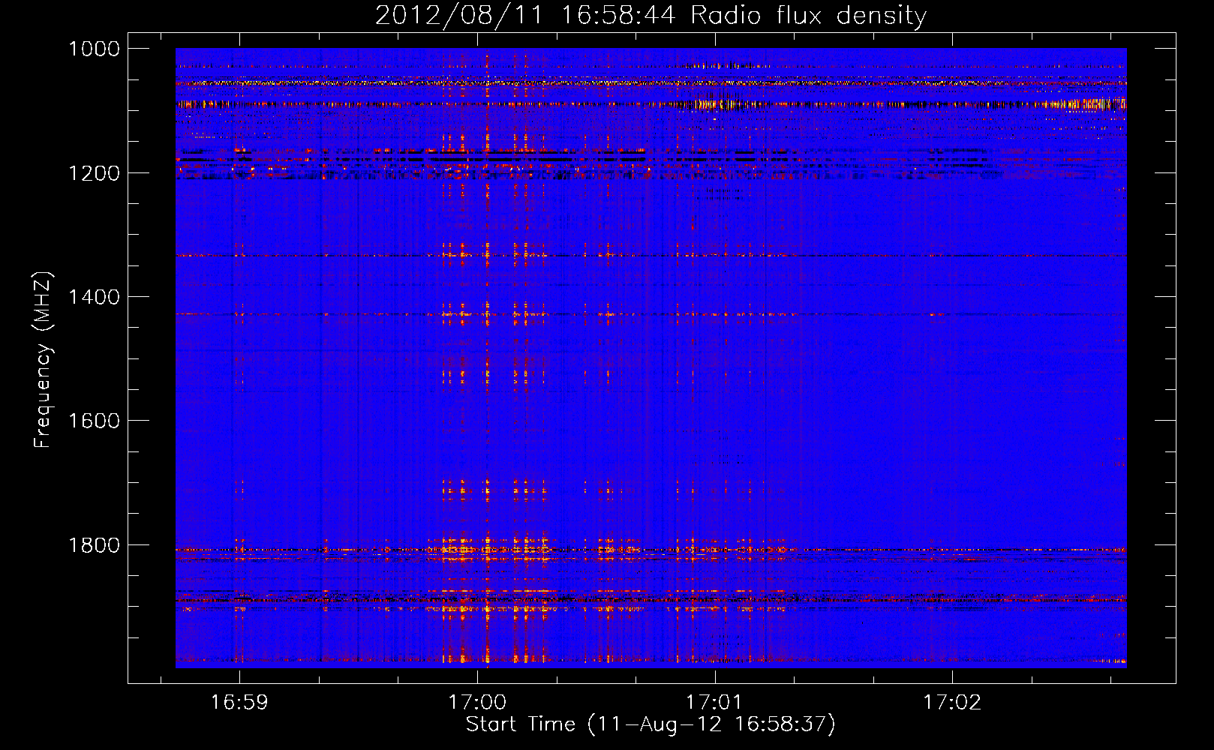
Task: Click the plot title '2012/08/11 16:58:44 Radio flux density'
Action: [x=651, y=16]
